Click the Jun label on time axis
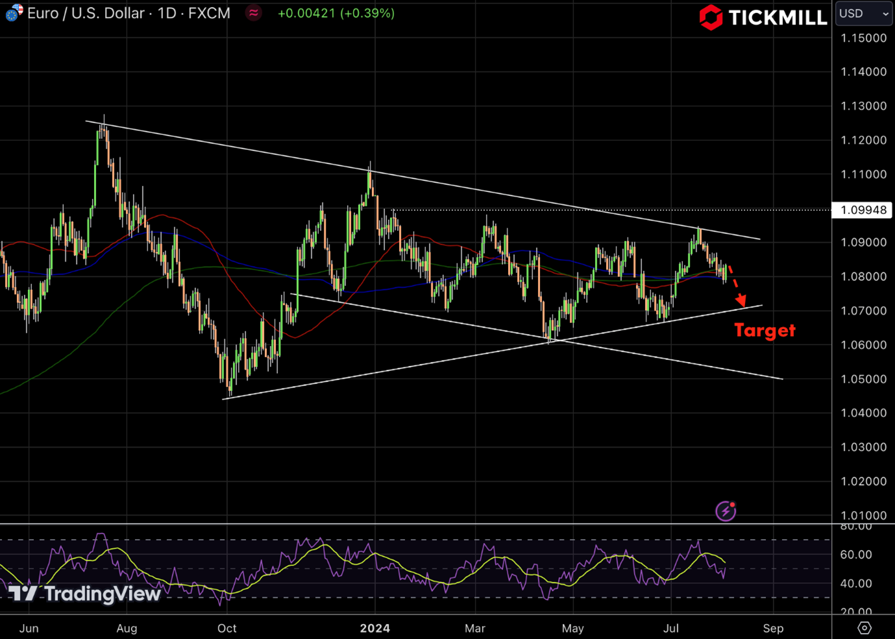This screenshot has height=639, width=895. click(29, 628)
